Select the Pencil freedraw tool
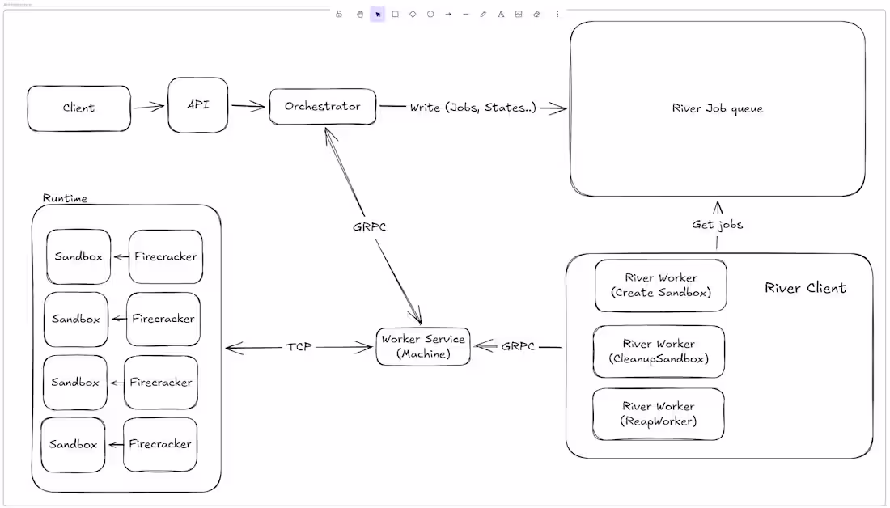Image resolution: width=890 pixels, height=508 pixels. pos(483,15)
